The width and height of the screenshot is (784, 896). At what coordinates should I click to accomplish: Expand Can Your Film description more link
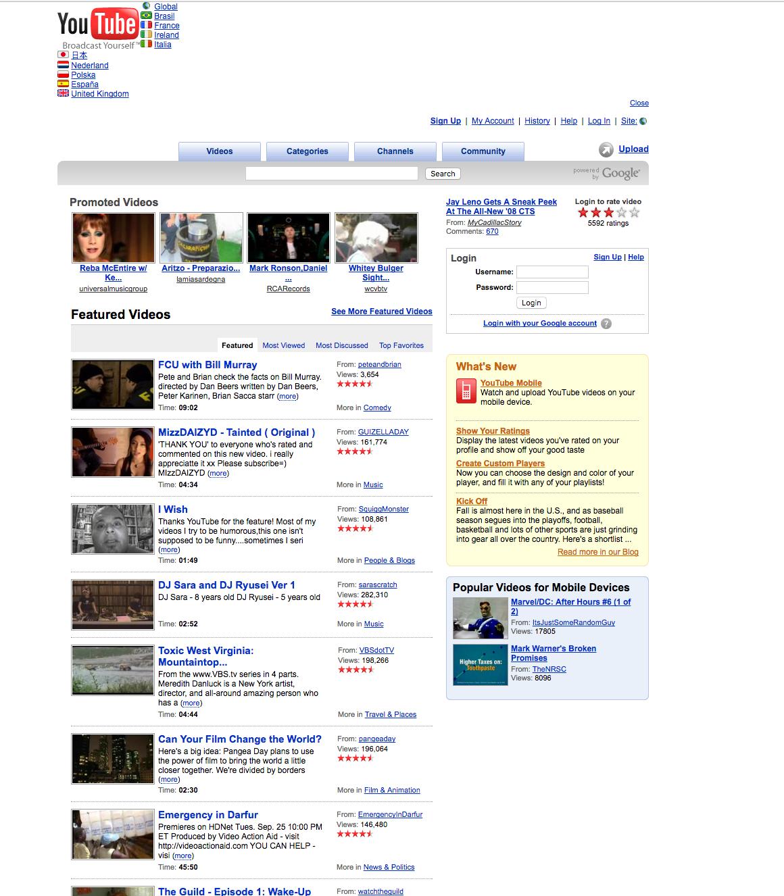(x=169, y=780)
